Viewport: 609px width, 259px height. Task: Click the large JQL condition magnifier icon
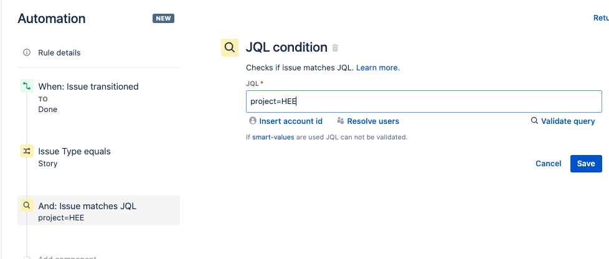coord(230,48)
